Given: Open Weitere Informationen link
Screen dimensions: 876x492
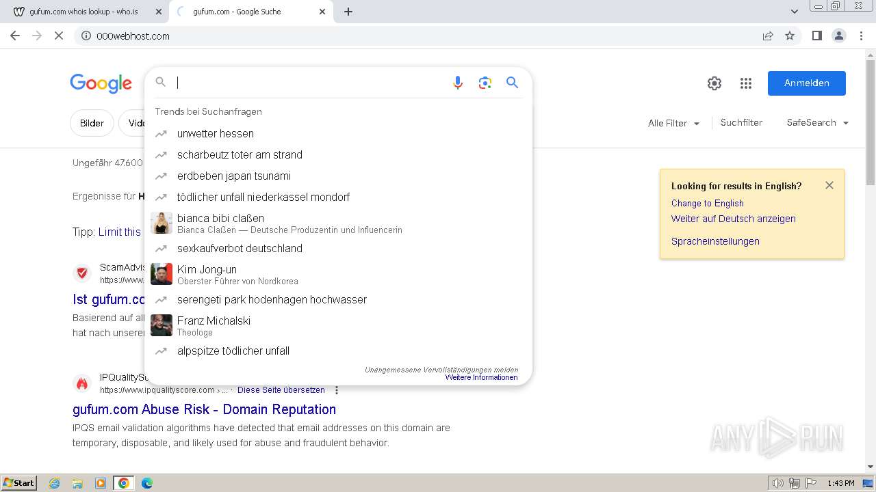Looking at the screenshot, I should (481, 378).
